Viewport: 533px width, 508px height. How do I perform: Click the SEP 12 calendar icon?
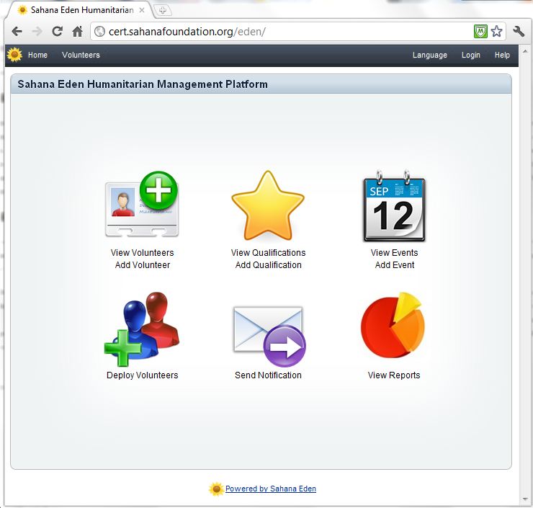[x=394, y=208]
